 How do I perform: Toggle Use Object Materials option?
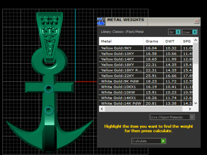pos(172,117)
